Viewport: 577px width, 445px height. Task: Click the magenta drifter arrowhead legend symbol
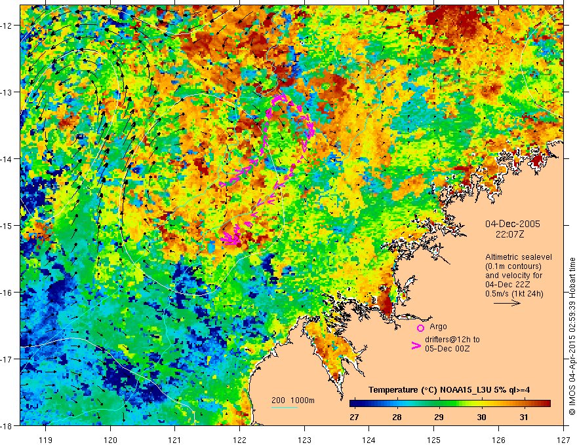[416, 345]
